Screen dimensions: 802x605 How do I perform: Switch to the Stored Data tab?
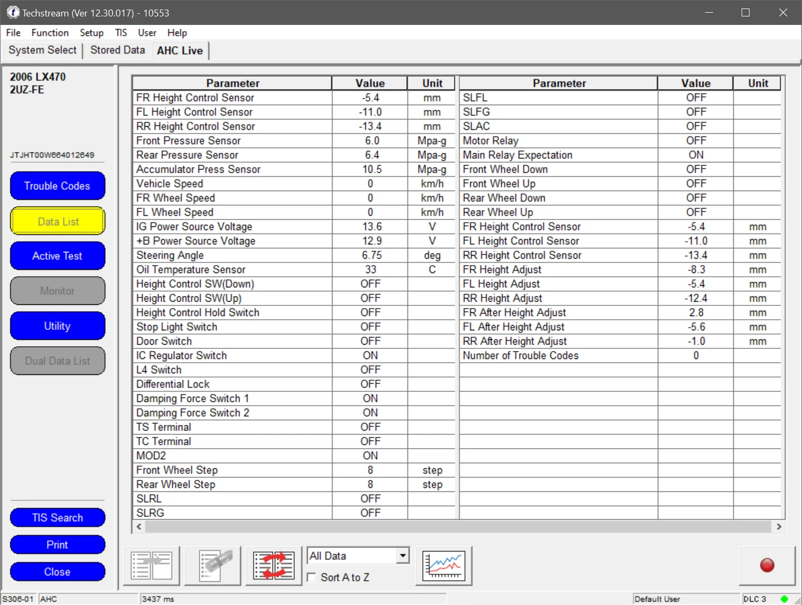118,50
